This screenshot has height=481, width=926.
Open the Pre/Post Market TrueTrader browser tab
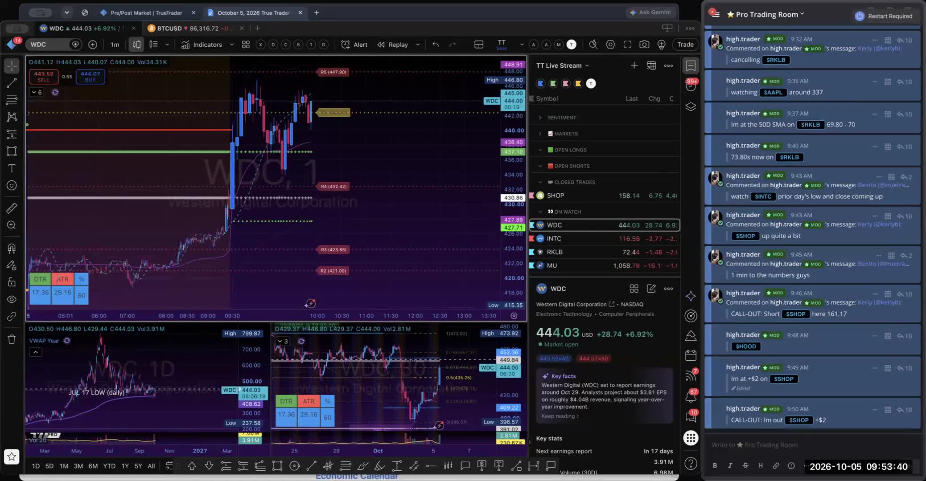[146, 12]
